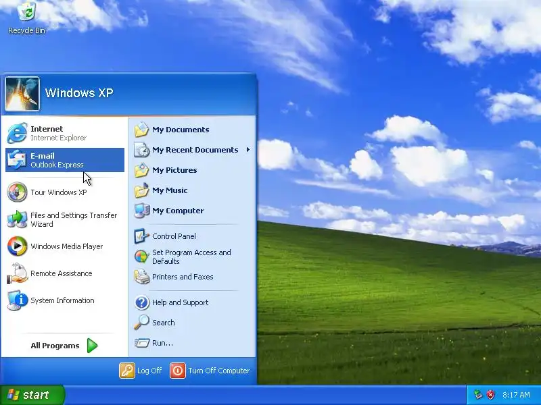Click the My Music label
This screenshot has width=541, height=405.
coord(170,190)
